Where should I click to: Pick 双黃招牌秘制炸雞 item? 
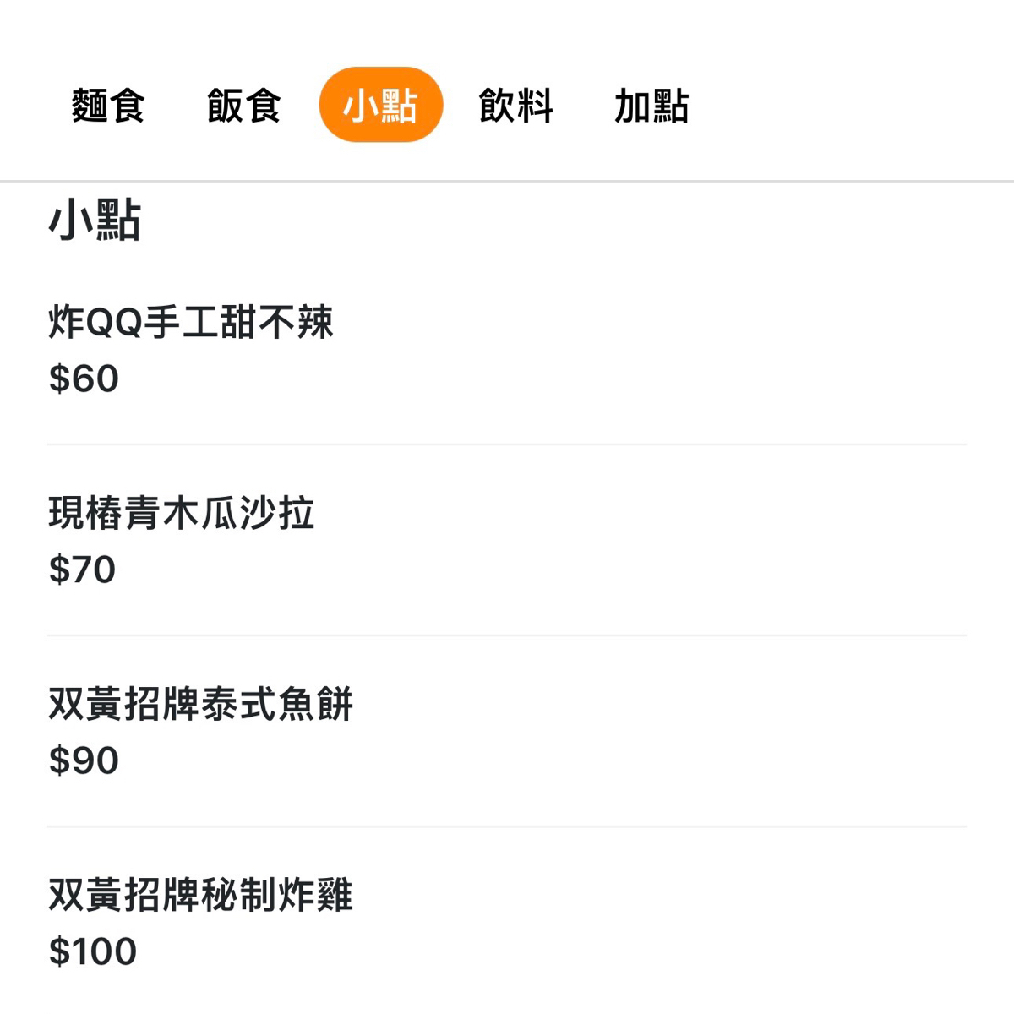pos(200,895)
